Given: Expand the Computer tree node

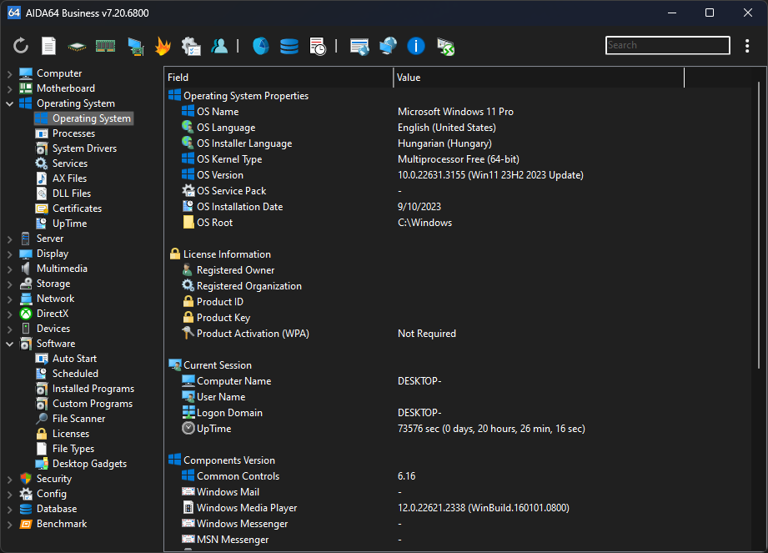Looking at the screenshot, I should (x=9, y=73).
